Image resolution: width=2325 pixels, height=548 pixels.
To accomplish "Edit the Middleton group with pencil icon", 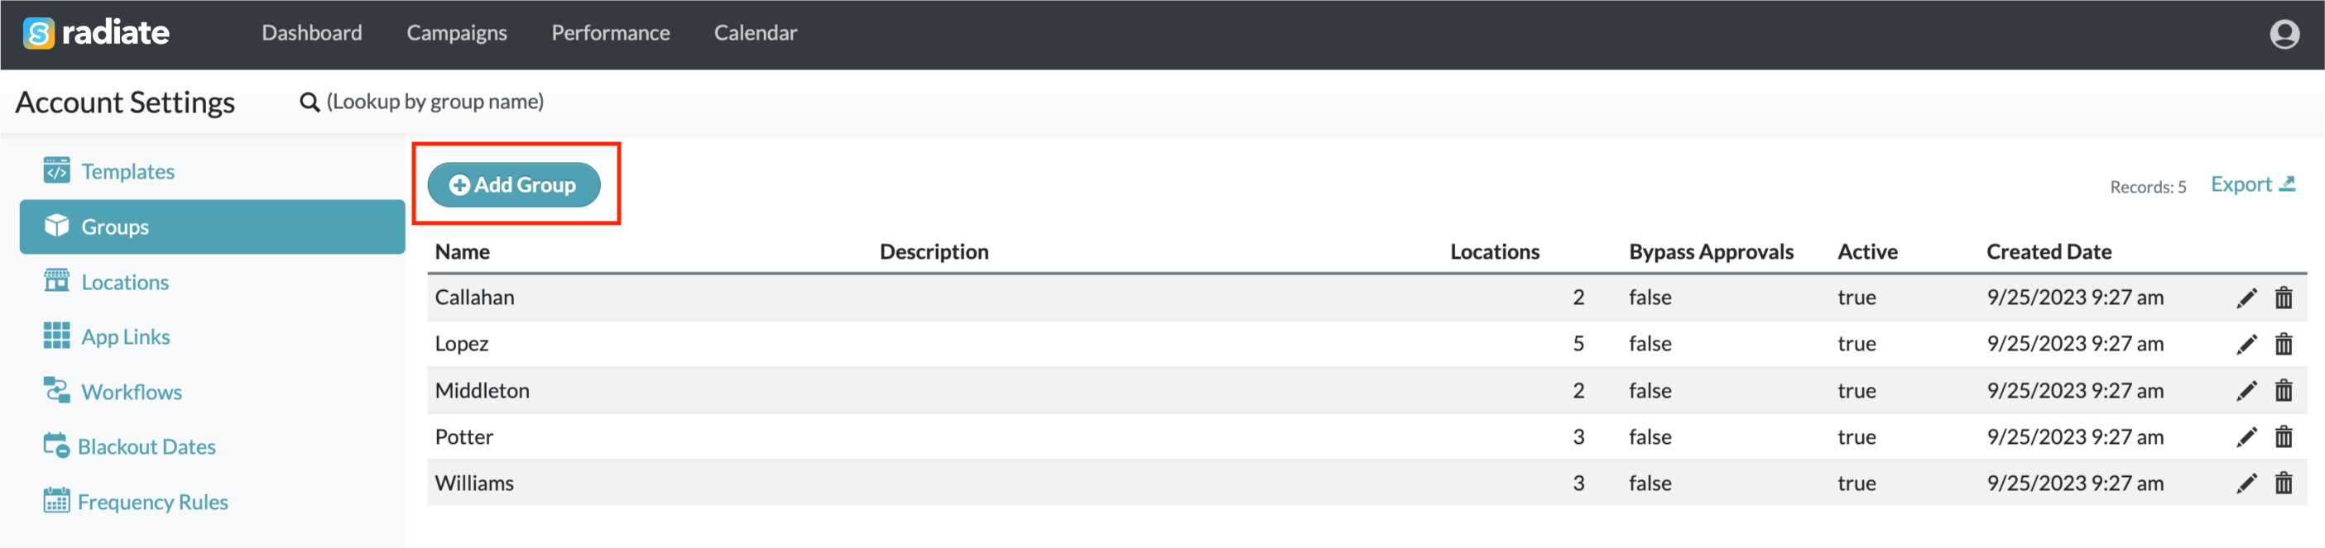I will (2247, 390).
